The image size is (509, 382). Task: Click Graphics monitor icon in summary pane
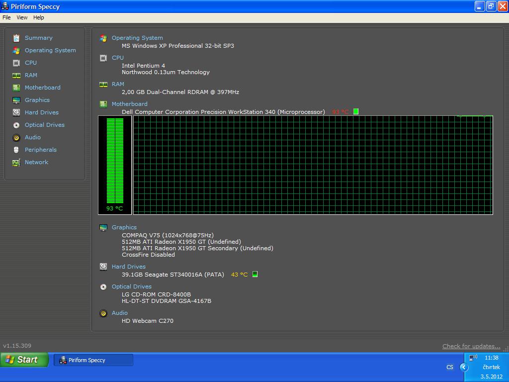click(x=103, y=228)
